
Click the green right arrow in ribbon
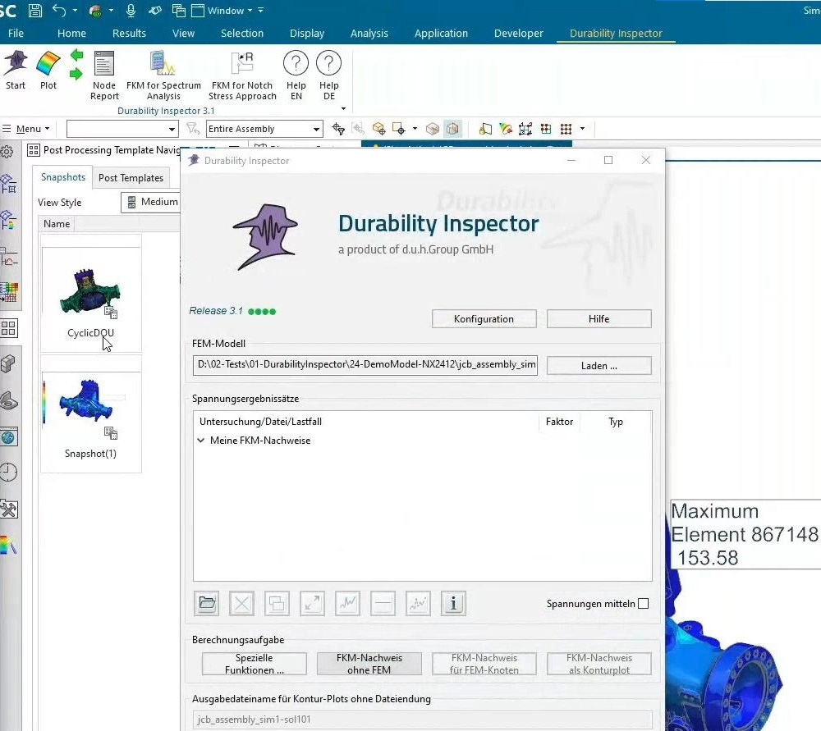(76, 73)
